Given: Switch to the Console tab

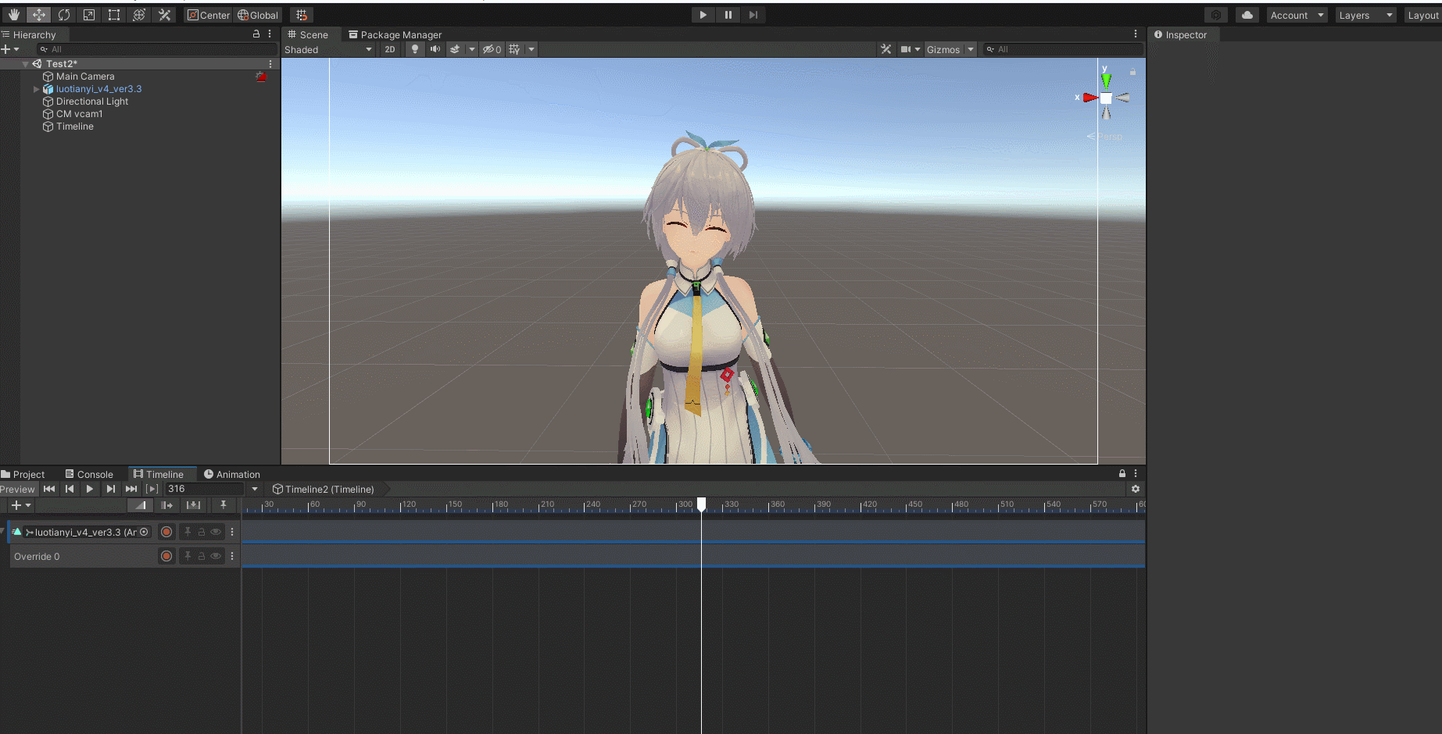Looking at the screenshot, I should (x=89, y=474).
